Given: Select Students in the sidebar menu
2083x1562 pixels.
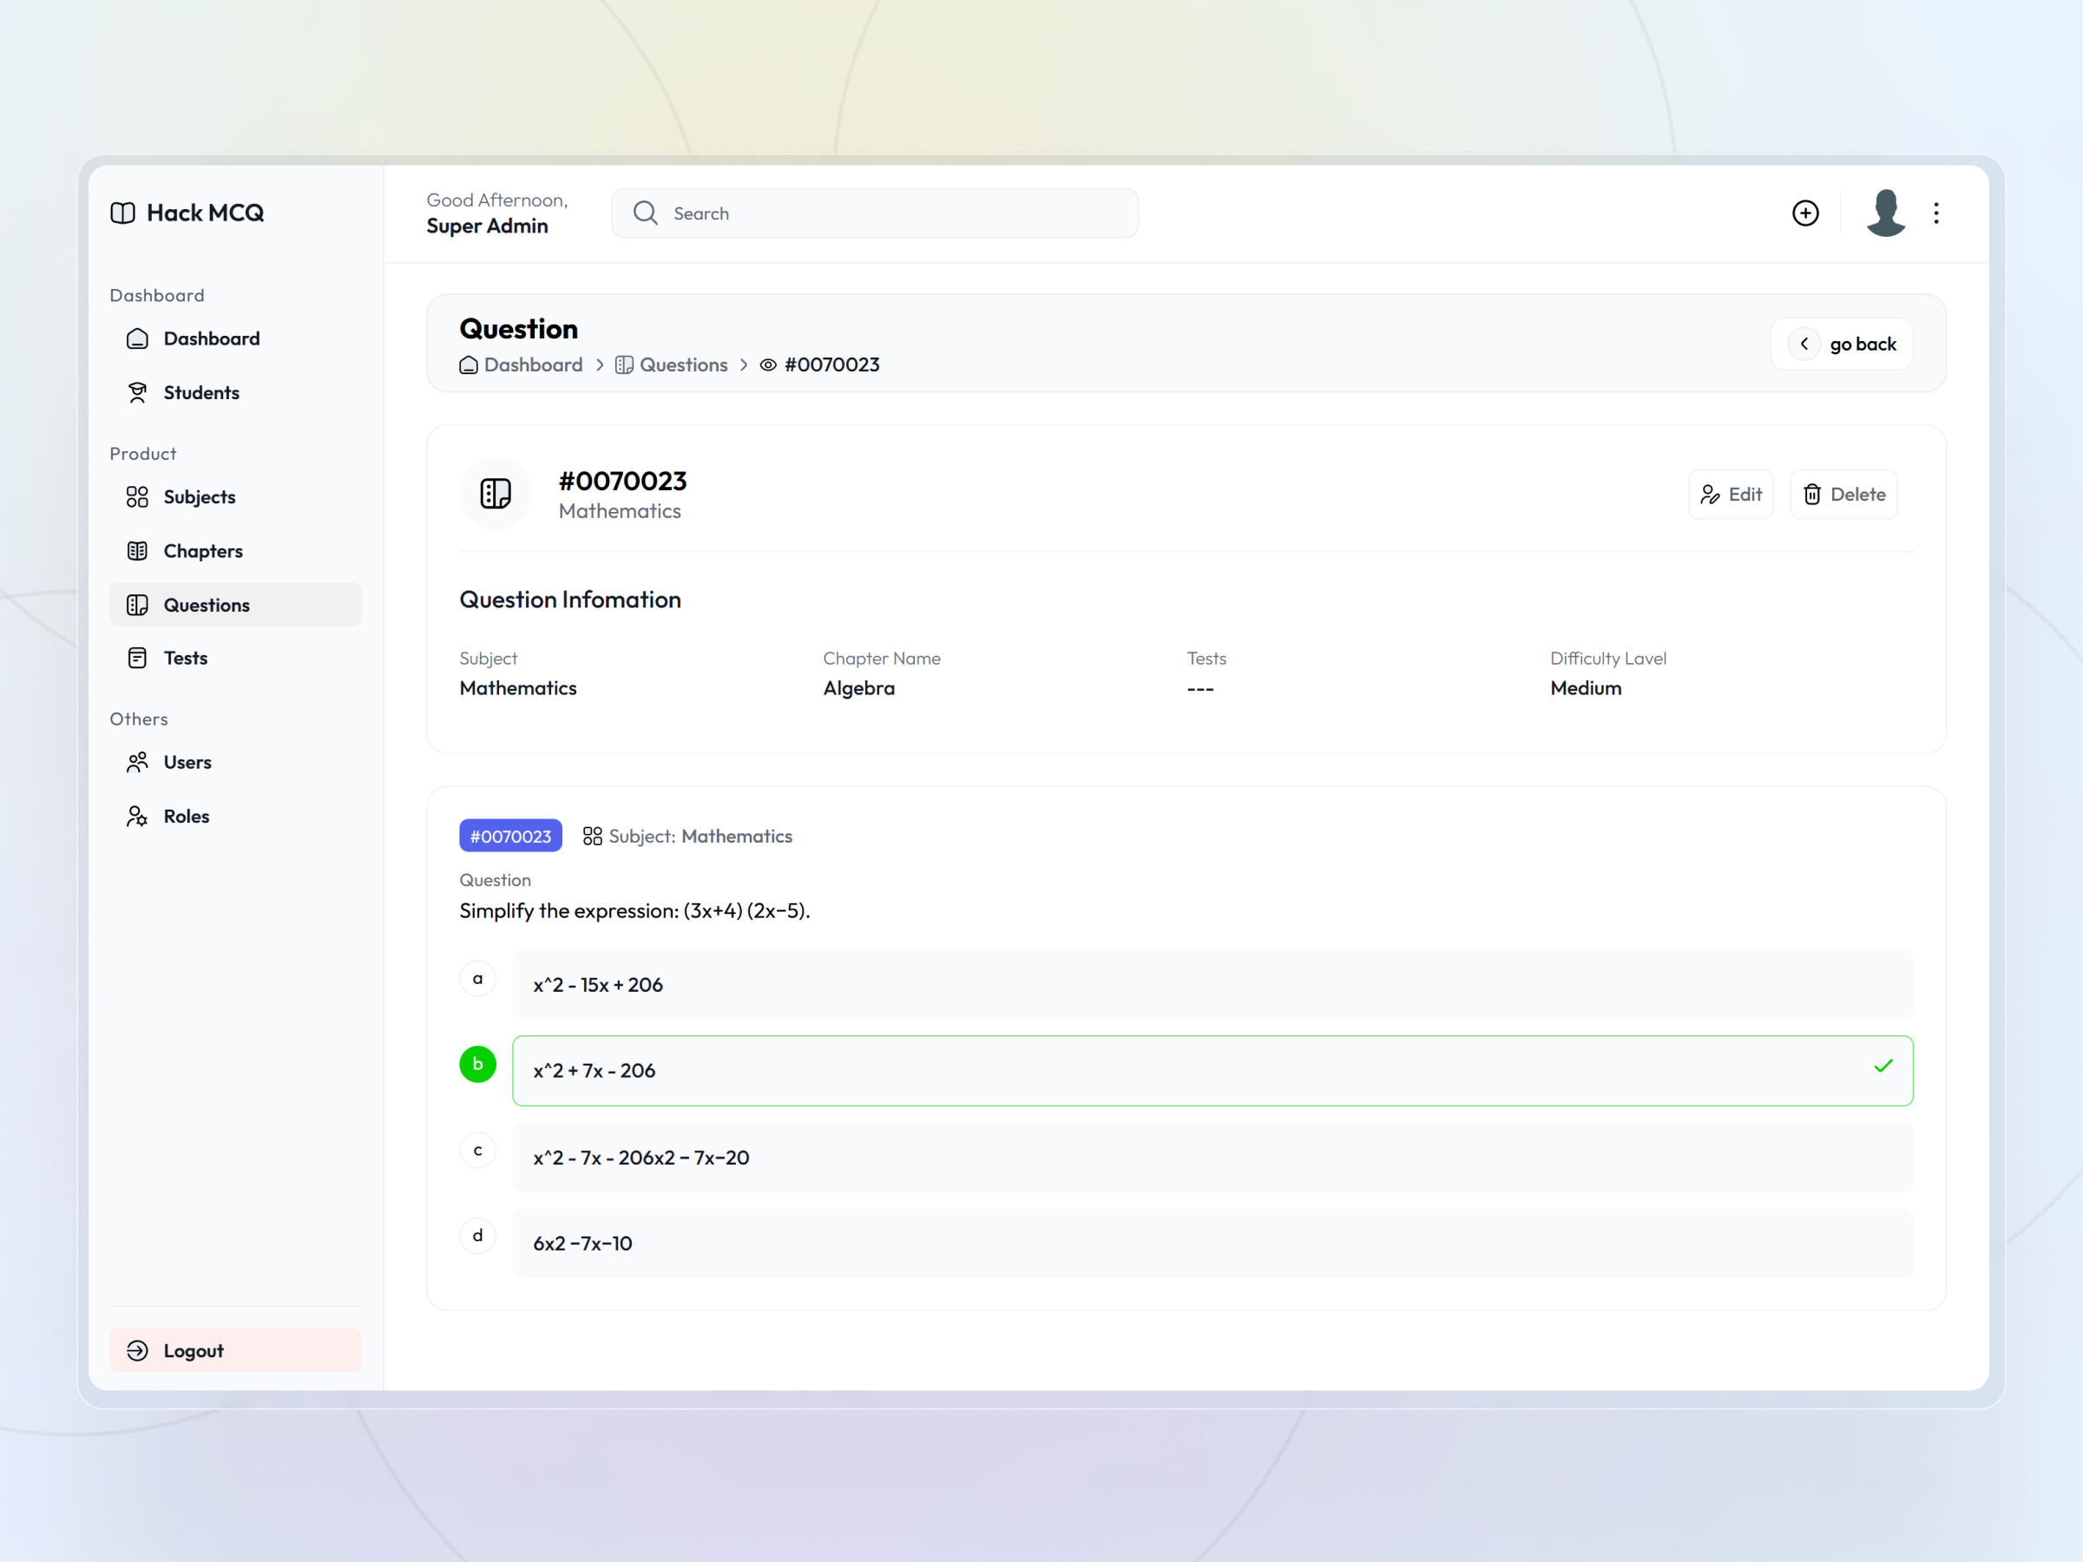Looking at the screenshot, I should click(200, 392).
